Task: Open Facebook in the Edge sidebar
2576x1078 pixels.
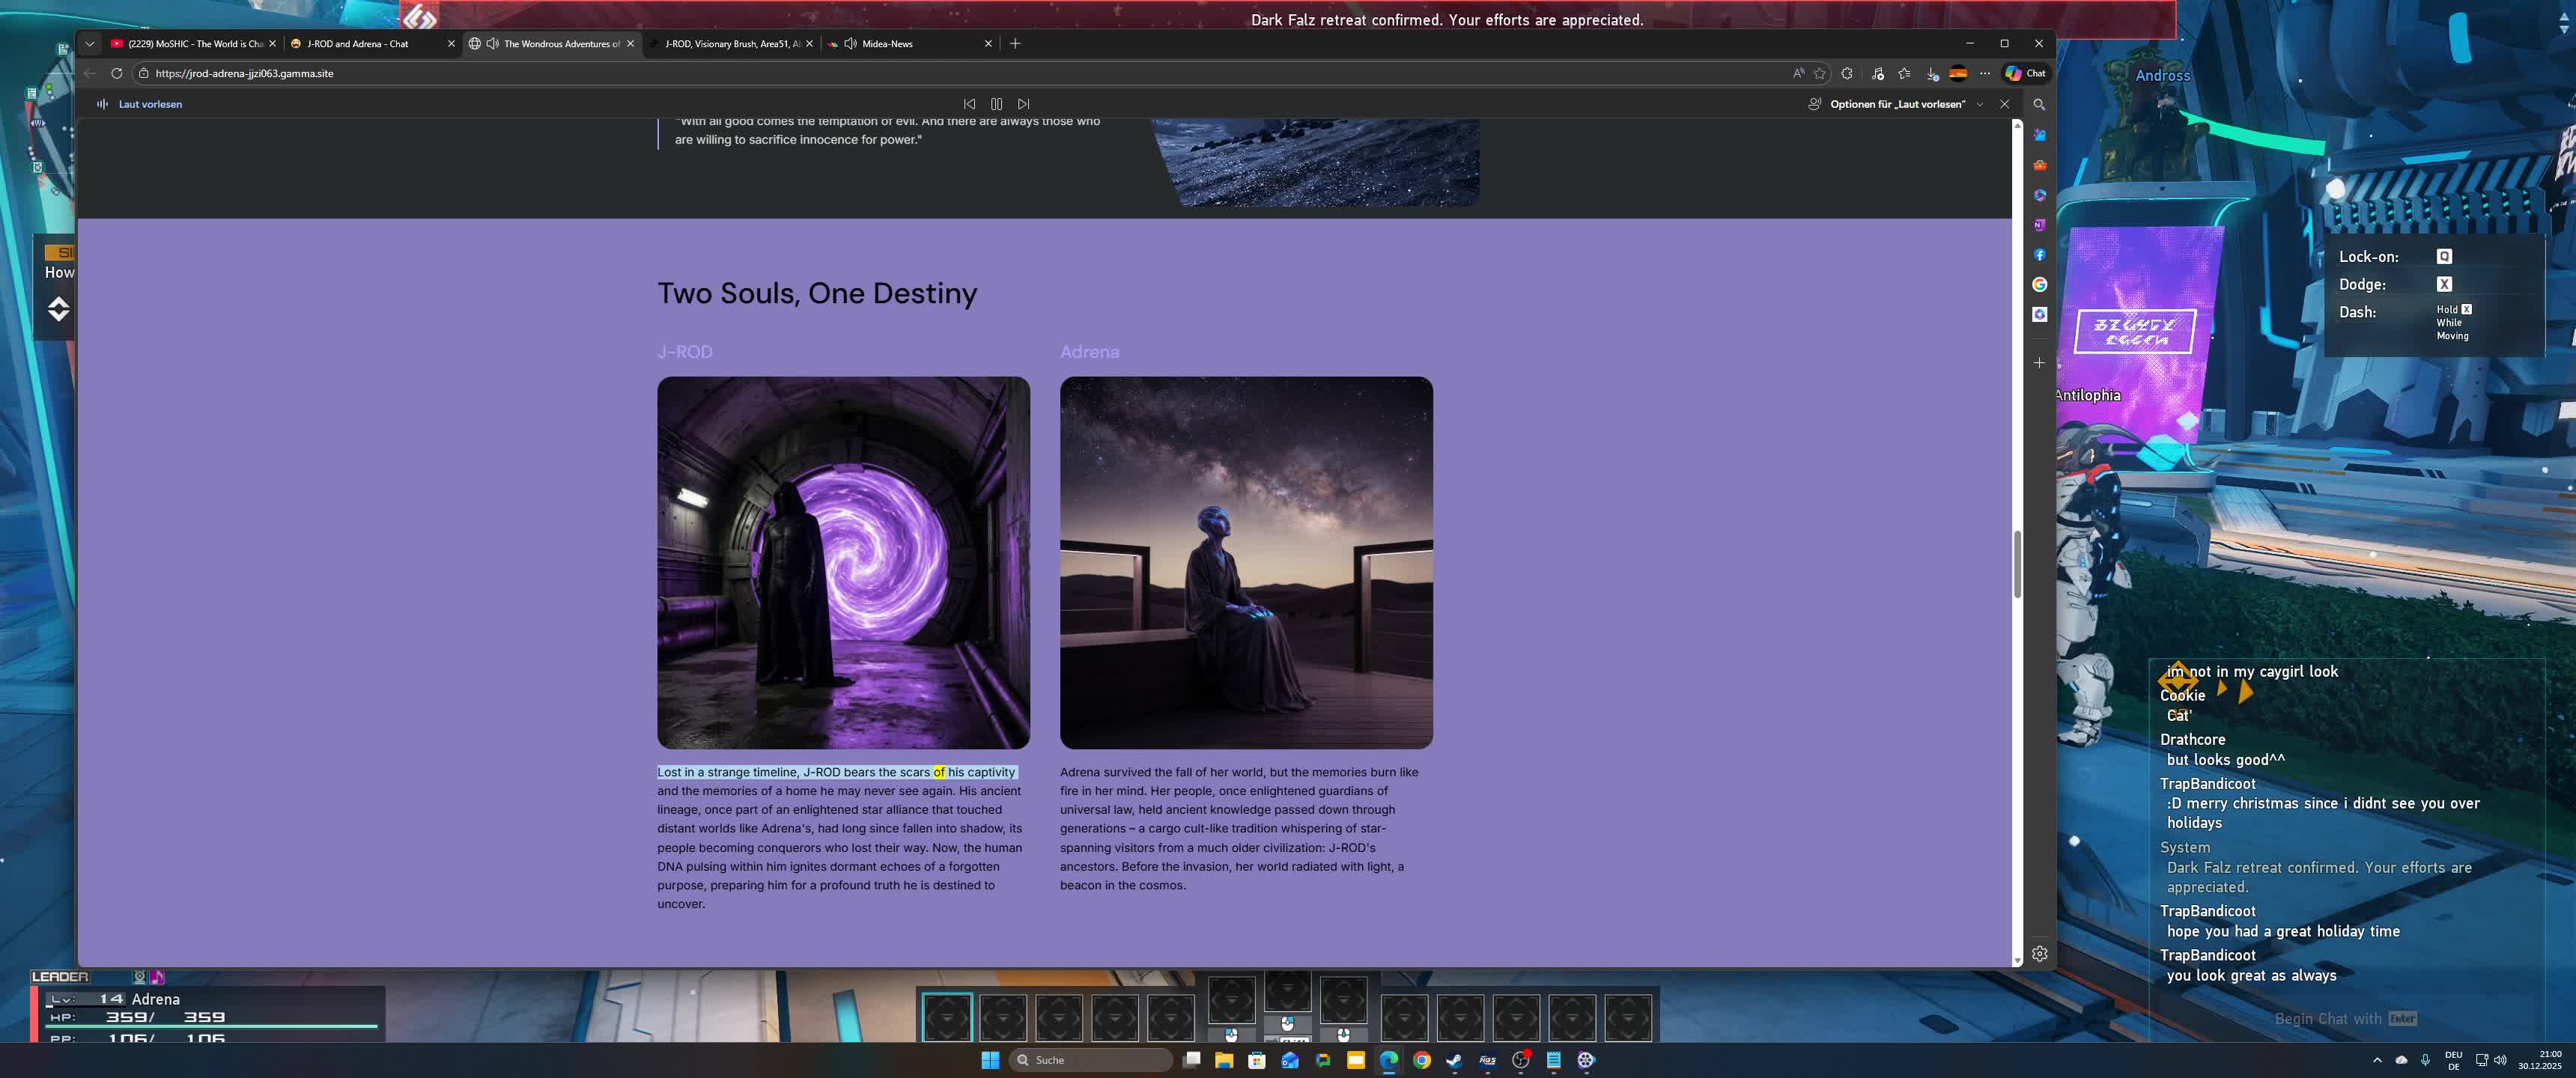Action: pyautogui.click(x=2039, y=255)
